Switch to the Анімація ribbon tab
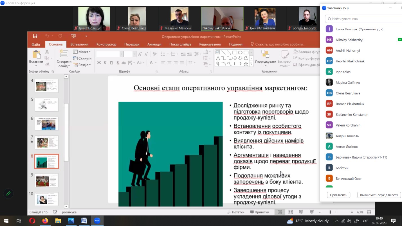402x226 pixels. (x=154, y=44)
